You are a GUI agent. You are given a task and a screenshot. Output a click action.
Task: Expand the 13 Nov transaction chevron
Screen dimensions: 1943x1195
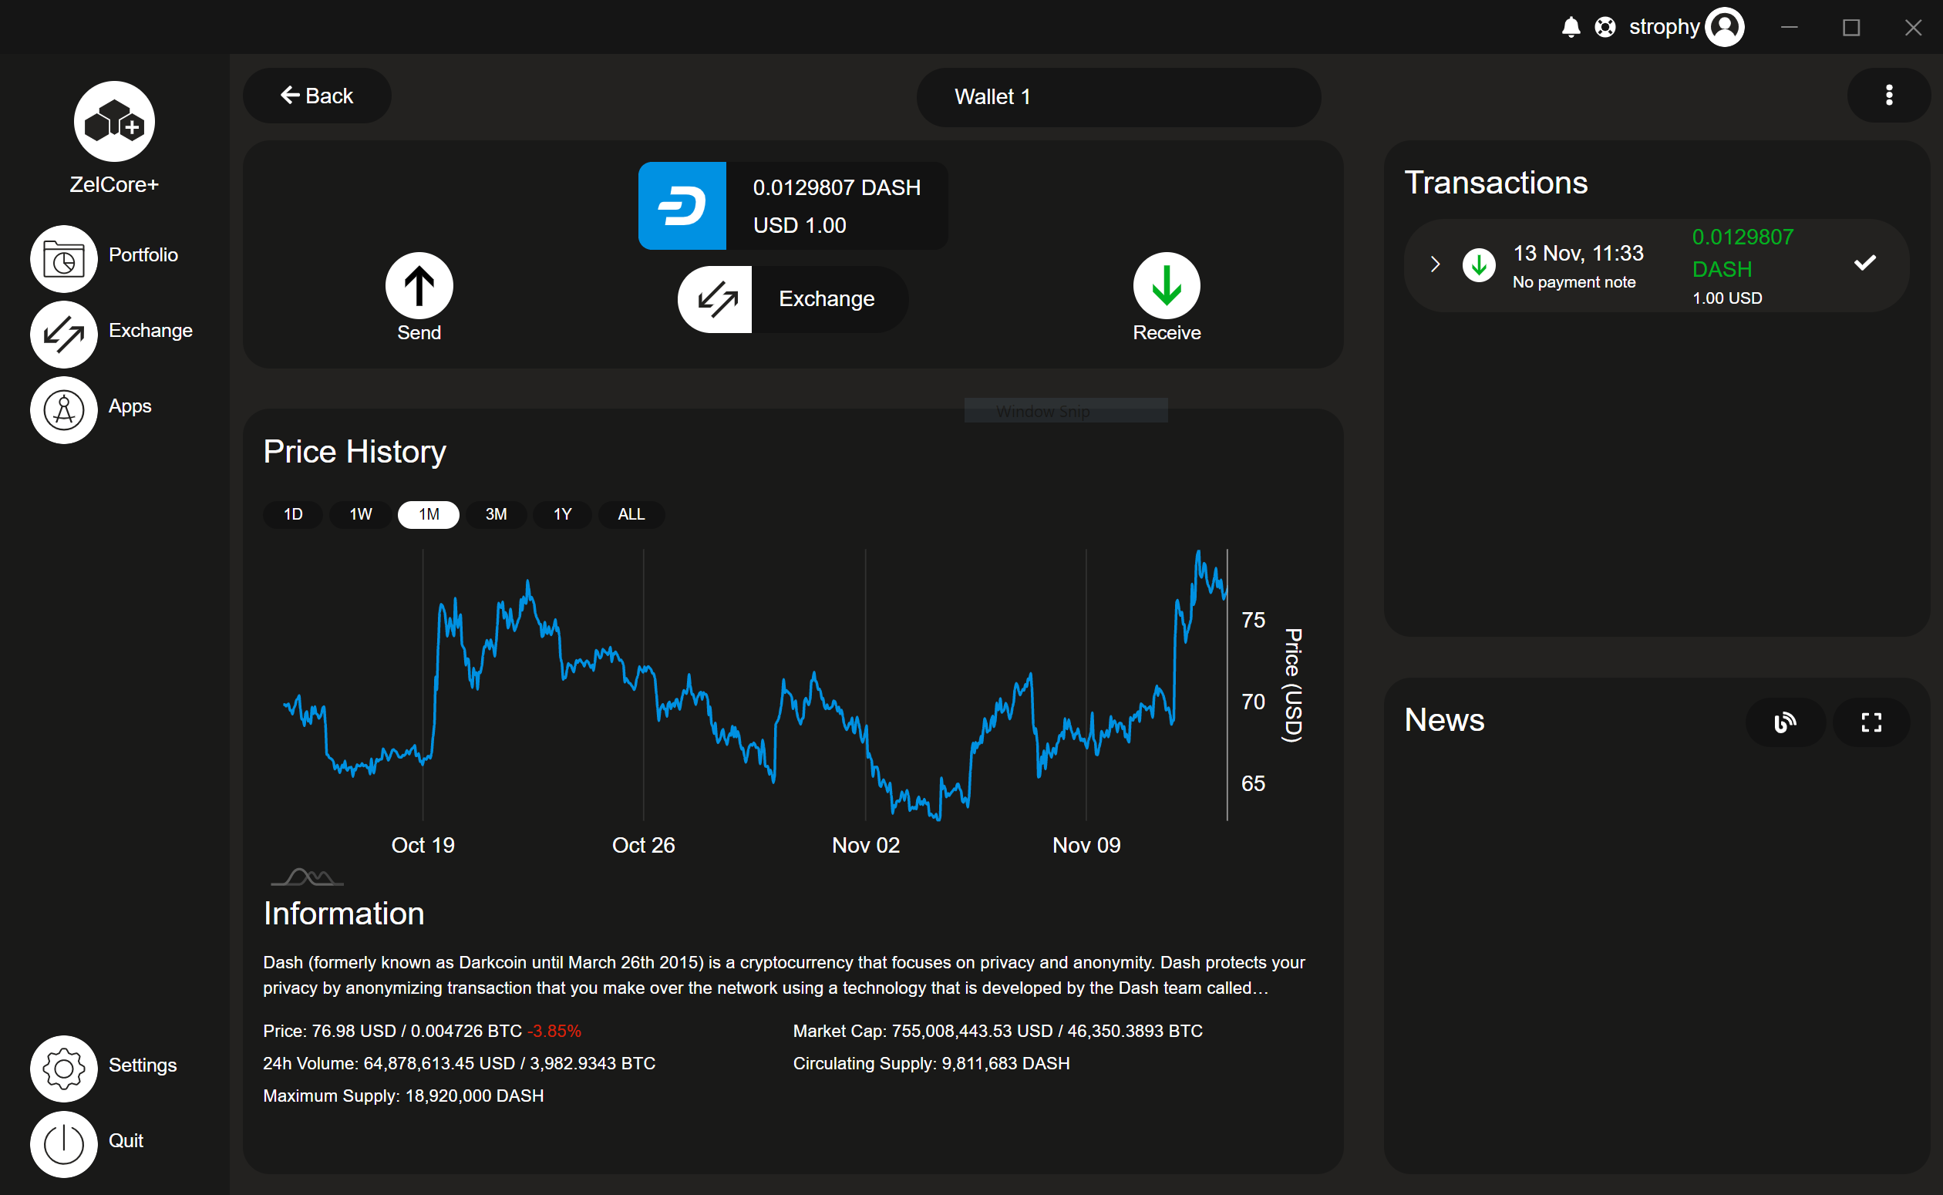click(1435, 264)
